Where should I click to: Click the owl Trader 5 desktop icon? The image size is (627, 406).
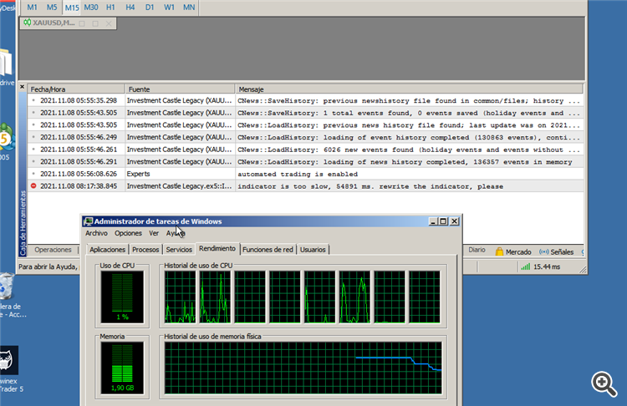pos(8,360)
